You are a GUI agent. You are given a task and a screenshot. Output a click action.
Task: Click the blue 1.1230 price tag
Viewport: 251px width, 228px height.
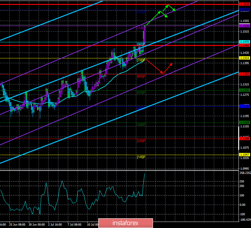point(245,106)
